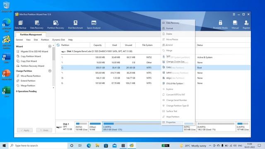Image resolution: width=265 pixels, height=149 pixels.
Task: Choose Move/Resize Partition in sidebar
Action: (x=29, y=76)
